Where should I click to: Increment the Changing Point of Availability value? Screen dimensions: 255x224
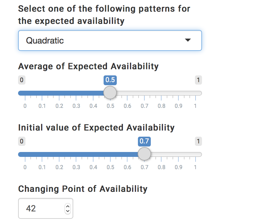(68, 207)
